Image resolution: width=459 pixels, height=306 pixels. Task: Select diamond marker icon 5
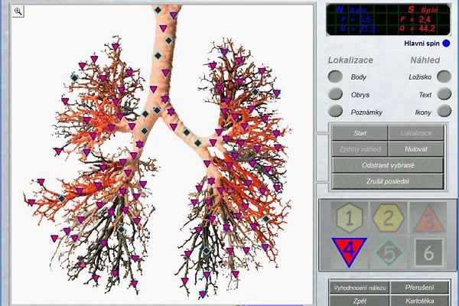(x=389, y=252)
